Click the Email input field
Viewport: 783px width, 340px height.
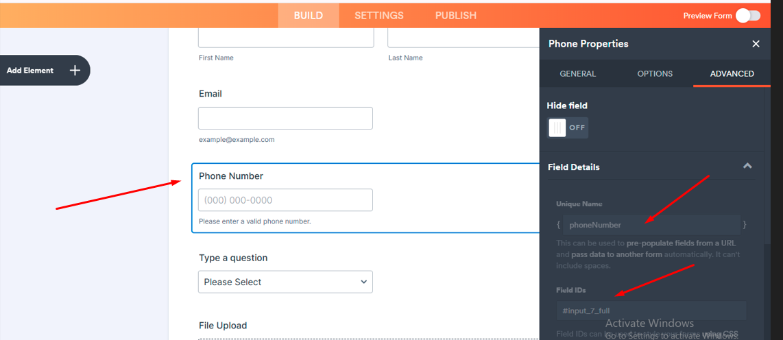[285, 118]
